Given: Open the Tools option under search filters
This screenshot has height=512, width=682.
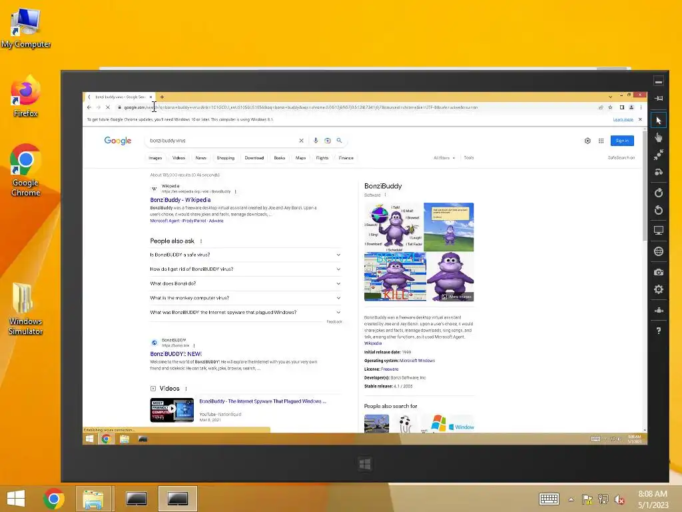Looking at the screenshot, I should (468, 157).
